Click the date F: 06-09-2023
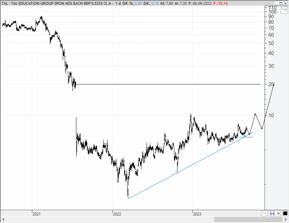Viewport: 289px width, 223px height. tap(200, 3)
